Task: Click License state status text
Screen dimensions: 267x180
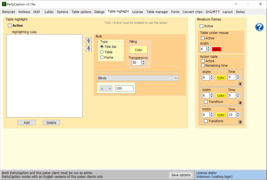Action: tap(214, 175)
